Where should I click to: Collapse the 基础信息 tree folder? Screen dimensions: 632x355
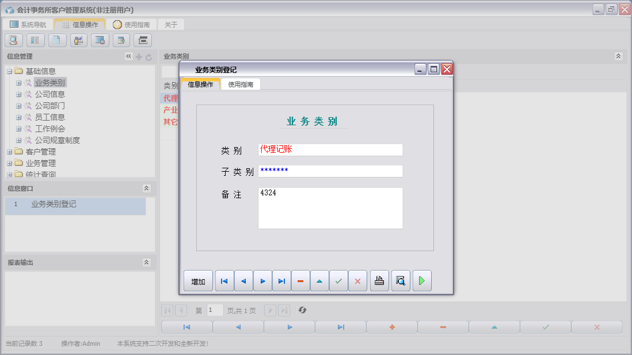coord(10,71)
